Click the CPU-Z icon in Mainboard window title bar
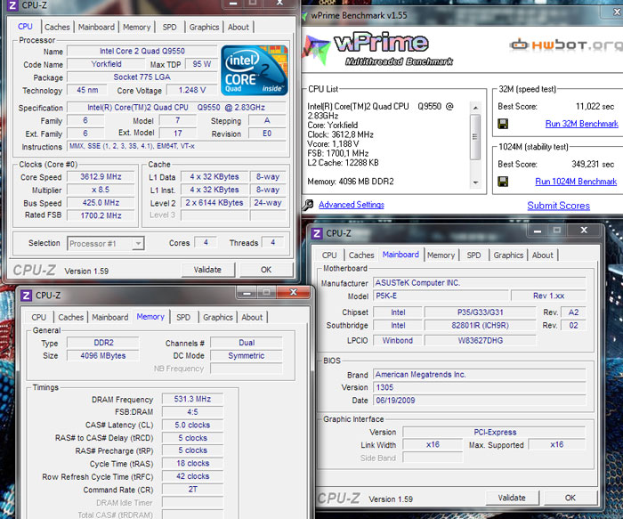This screenshot has height=519, width=623. pos(317,233)
